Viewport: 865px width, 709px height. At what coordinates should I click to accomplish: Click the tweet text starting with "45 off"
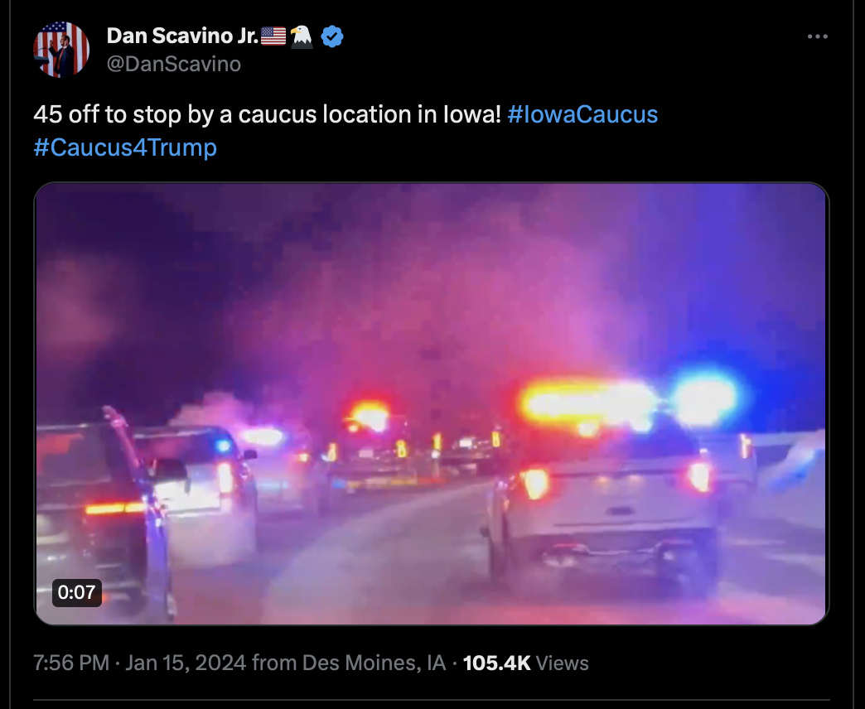(268, 114)
